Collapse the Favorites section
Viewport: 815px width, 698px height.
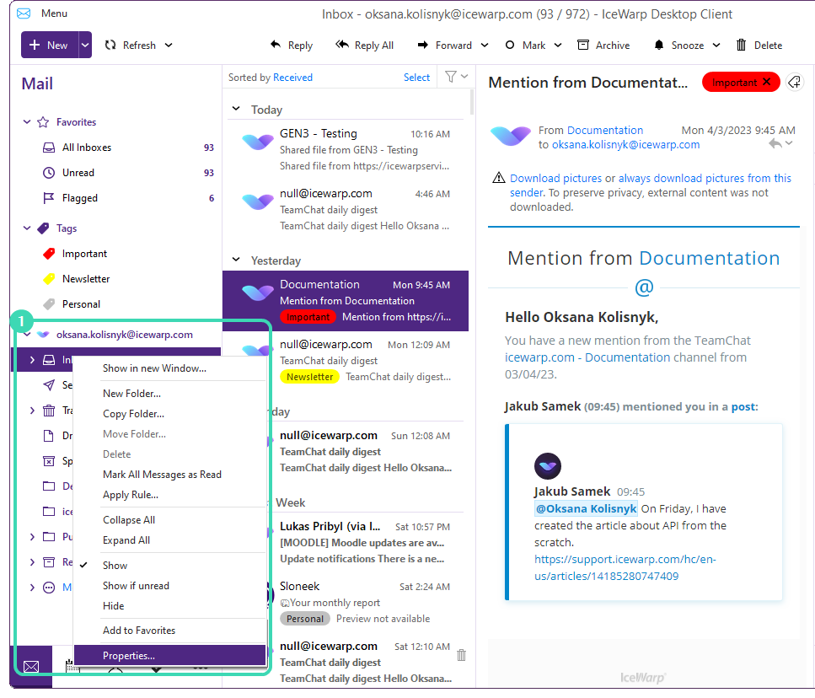click(27, 122)
